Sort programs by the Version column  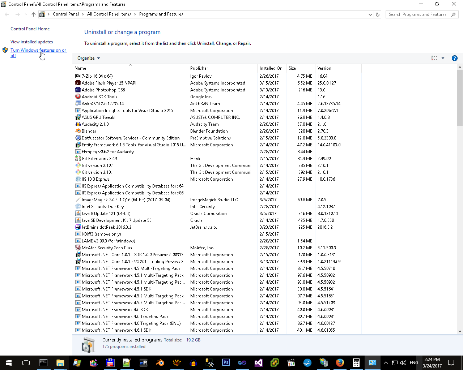(338, 68)
